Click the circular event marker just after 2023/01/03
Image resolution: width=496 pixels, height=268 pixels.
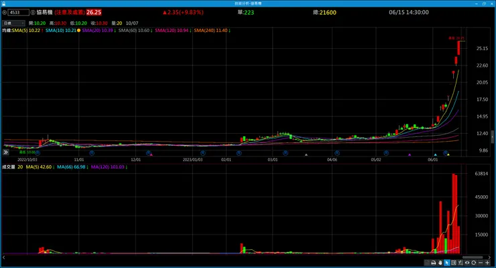(x=203, y=153)
